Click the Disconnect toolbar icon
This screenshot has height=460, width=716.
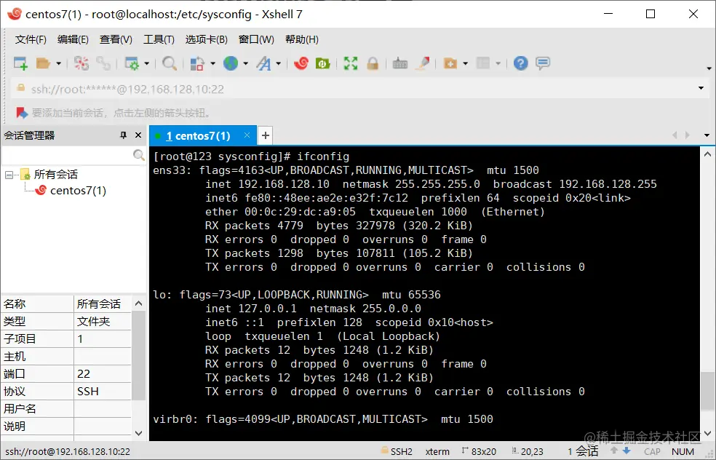81,63
